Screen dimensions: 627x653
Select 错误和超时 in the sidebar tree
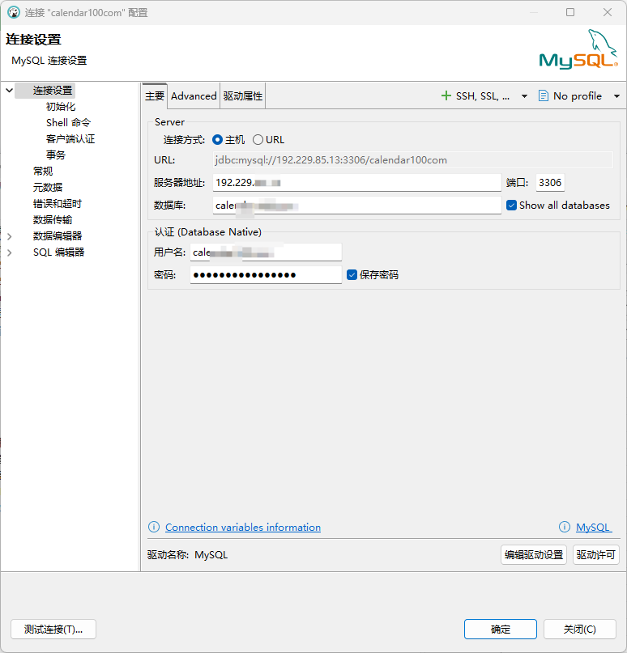(x=57, y=204)
